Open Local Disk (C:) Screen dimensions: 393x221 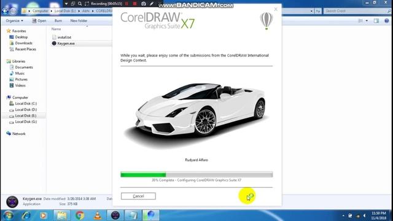pos(23,104)
